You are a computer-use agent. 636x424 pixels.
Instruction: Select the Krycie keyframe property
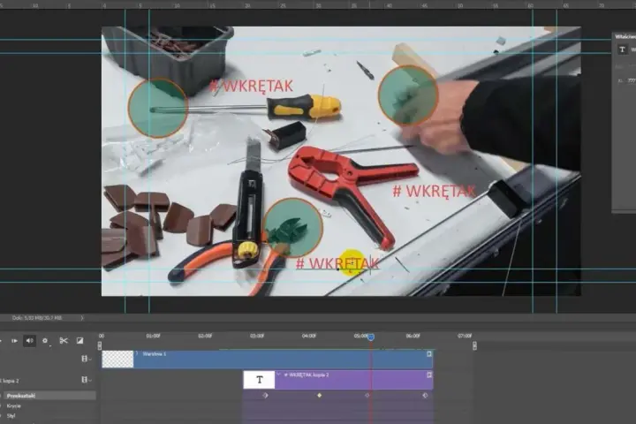pyautogui.click(x=14, y=405)
